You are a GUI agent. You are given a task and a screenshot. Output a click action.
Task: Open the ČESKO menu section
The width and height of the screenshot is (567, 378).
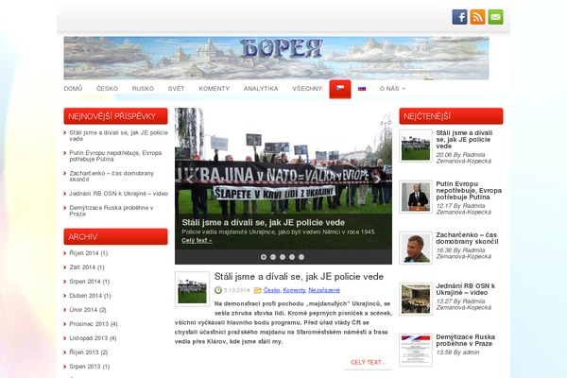point(107,89)
